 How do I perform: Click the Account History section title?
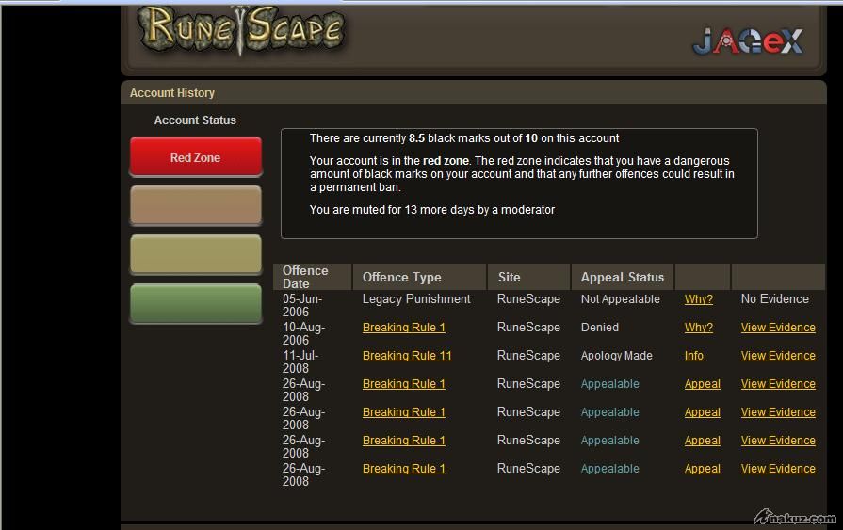[x=172, y=93]
